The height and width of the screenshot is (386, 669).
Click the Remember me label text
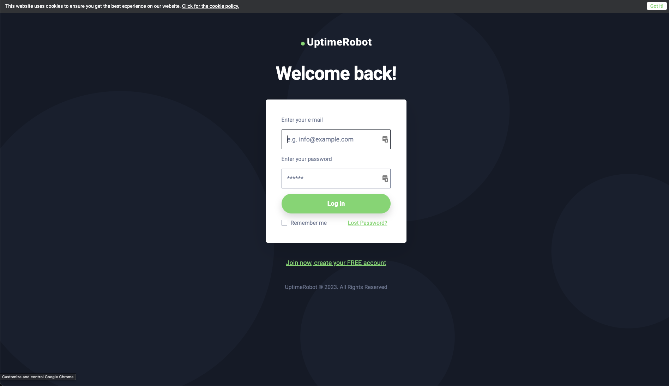click(308, 223)
